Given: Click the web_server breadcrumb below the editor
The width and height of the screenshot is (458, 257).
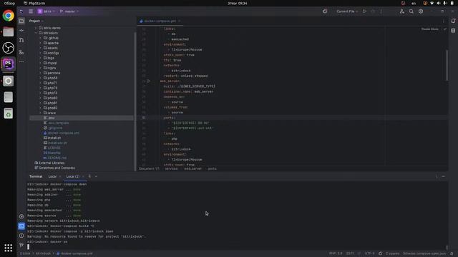Looking at the screenshot, I should coord(193,168).
